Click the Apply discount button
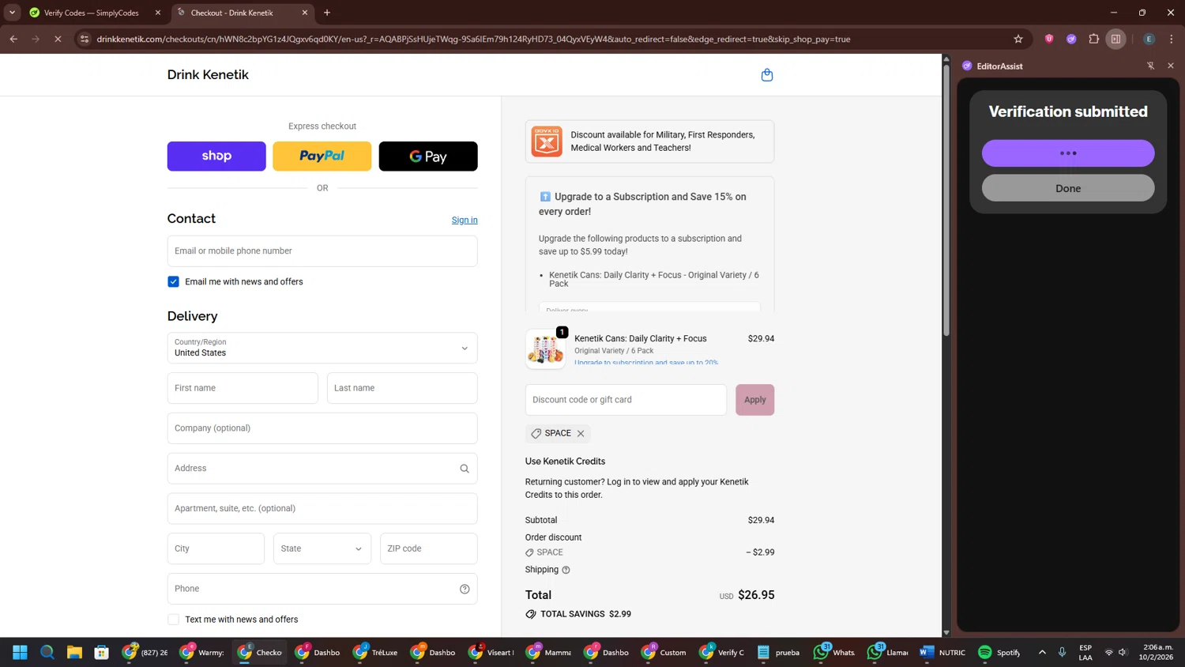Image resolution: width=1185 pixels, height=667 pixels. point(754,400)
